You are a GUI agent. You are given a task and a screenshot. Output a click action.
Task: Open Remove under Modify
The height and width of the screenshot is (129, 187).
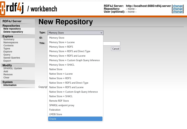8,74
